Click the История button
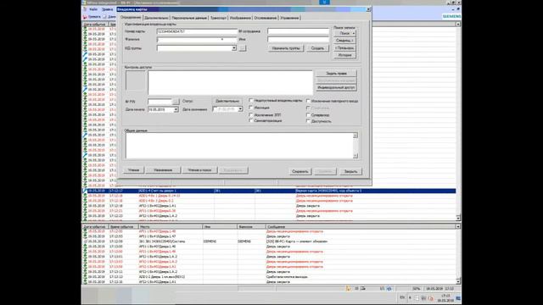The height and width of the screenshot is (305, 543). 345,55
